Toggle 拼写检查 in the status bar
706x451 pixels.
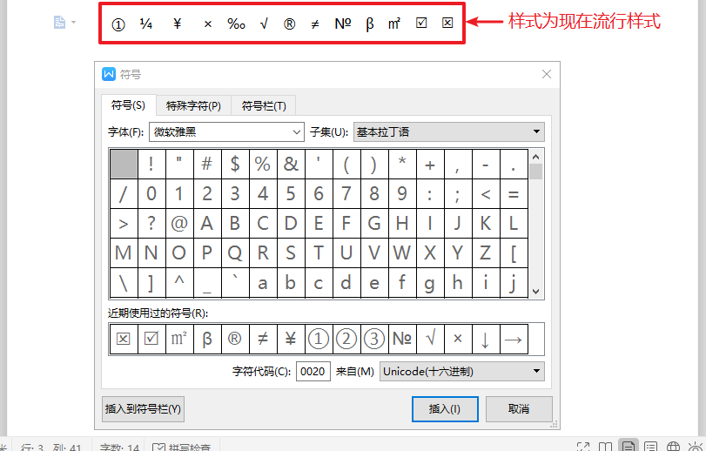pyautogui.click(x=183, y=448)
